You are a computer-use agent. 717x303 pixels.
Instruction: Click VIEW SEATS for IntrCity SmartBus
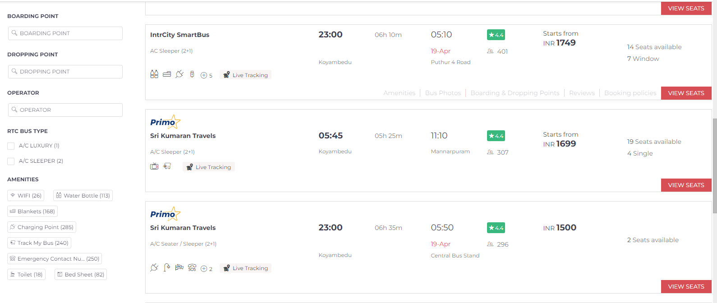click(x=686, y=93)
